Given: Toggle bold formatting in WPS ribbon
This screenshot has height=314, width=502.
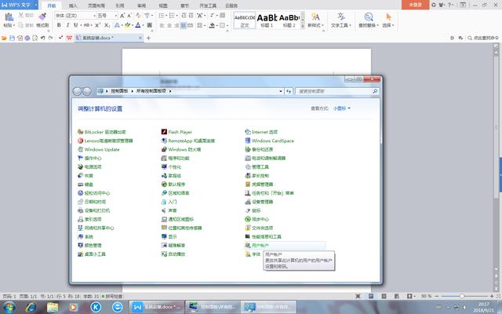Looking at the screenshot, I should 59,25.
